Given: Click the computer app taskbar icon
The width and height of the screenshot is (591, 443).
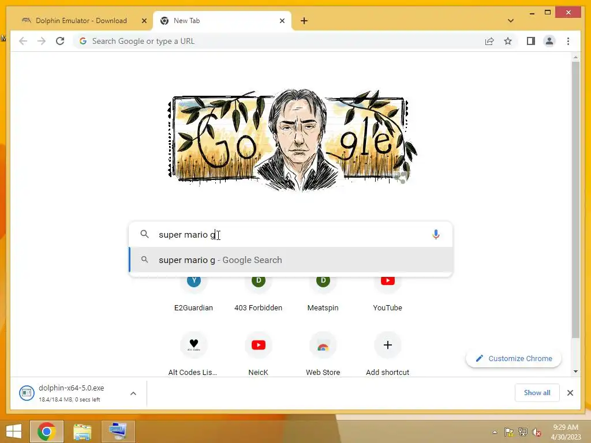Looking at the screenshot, I should coord(118,431).
